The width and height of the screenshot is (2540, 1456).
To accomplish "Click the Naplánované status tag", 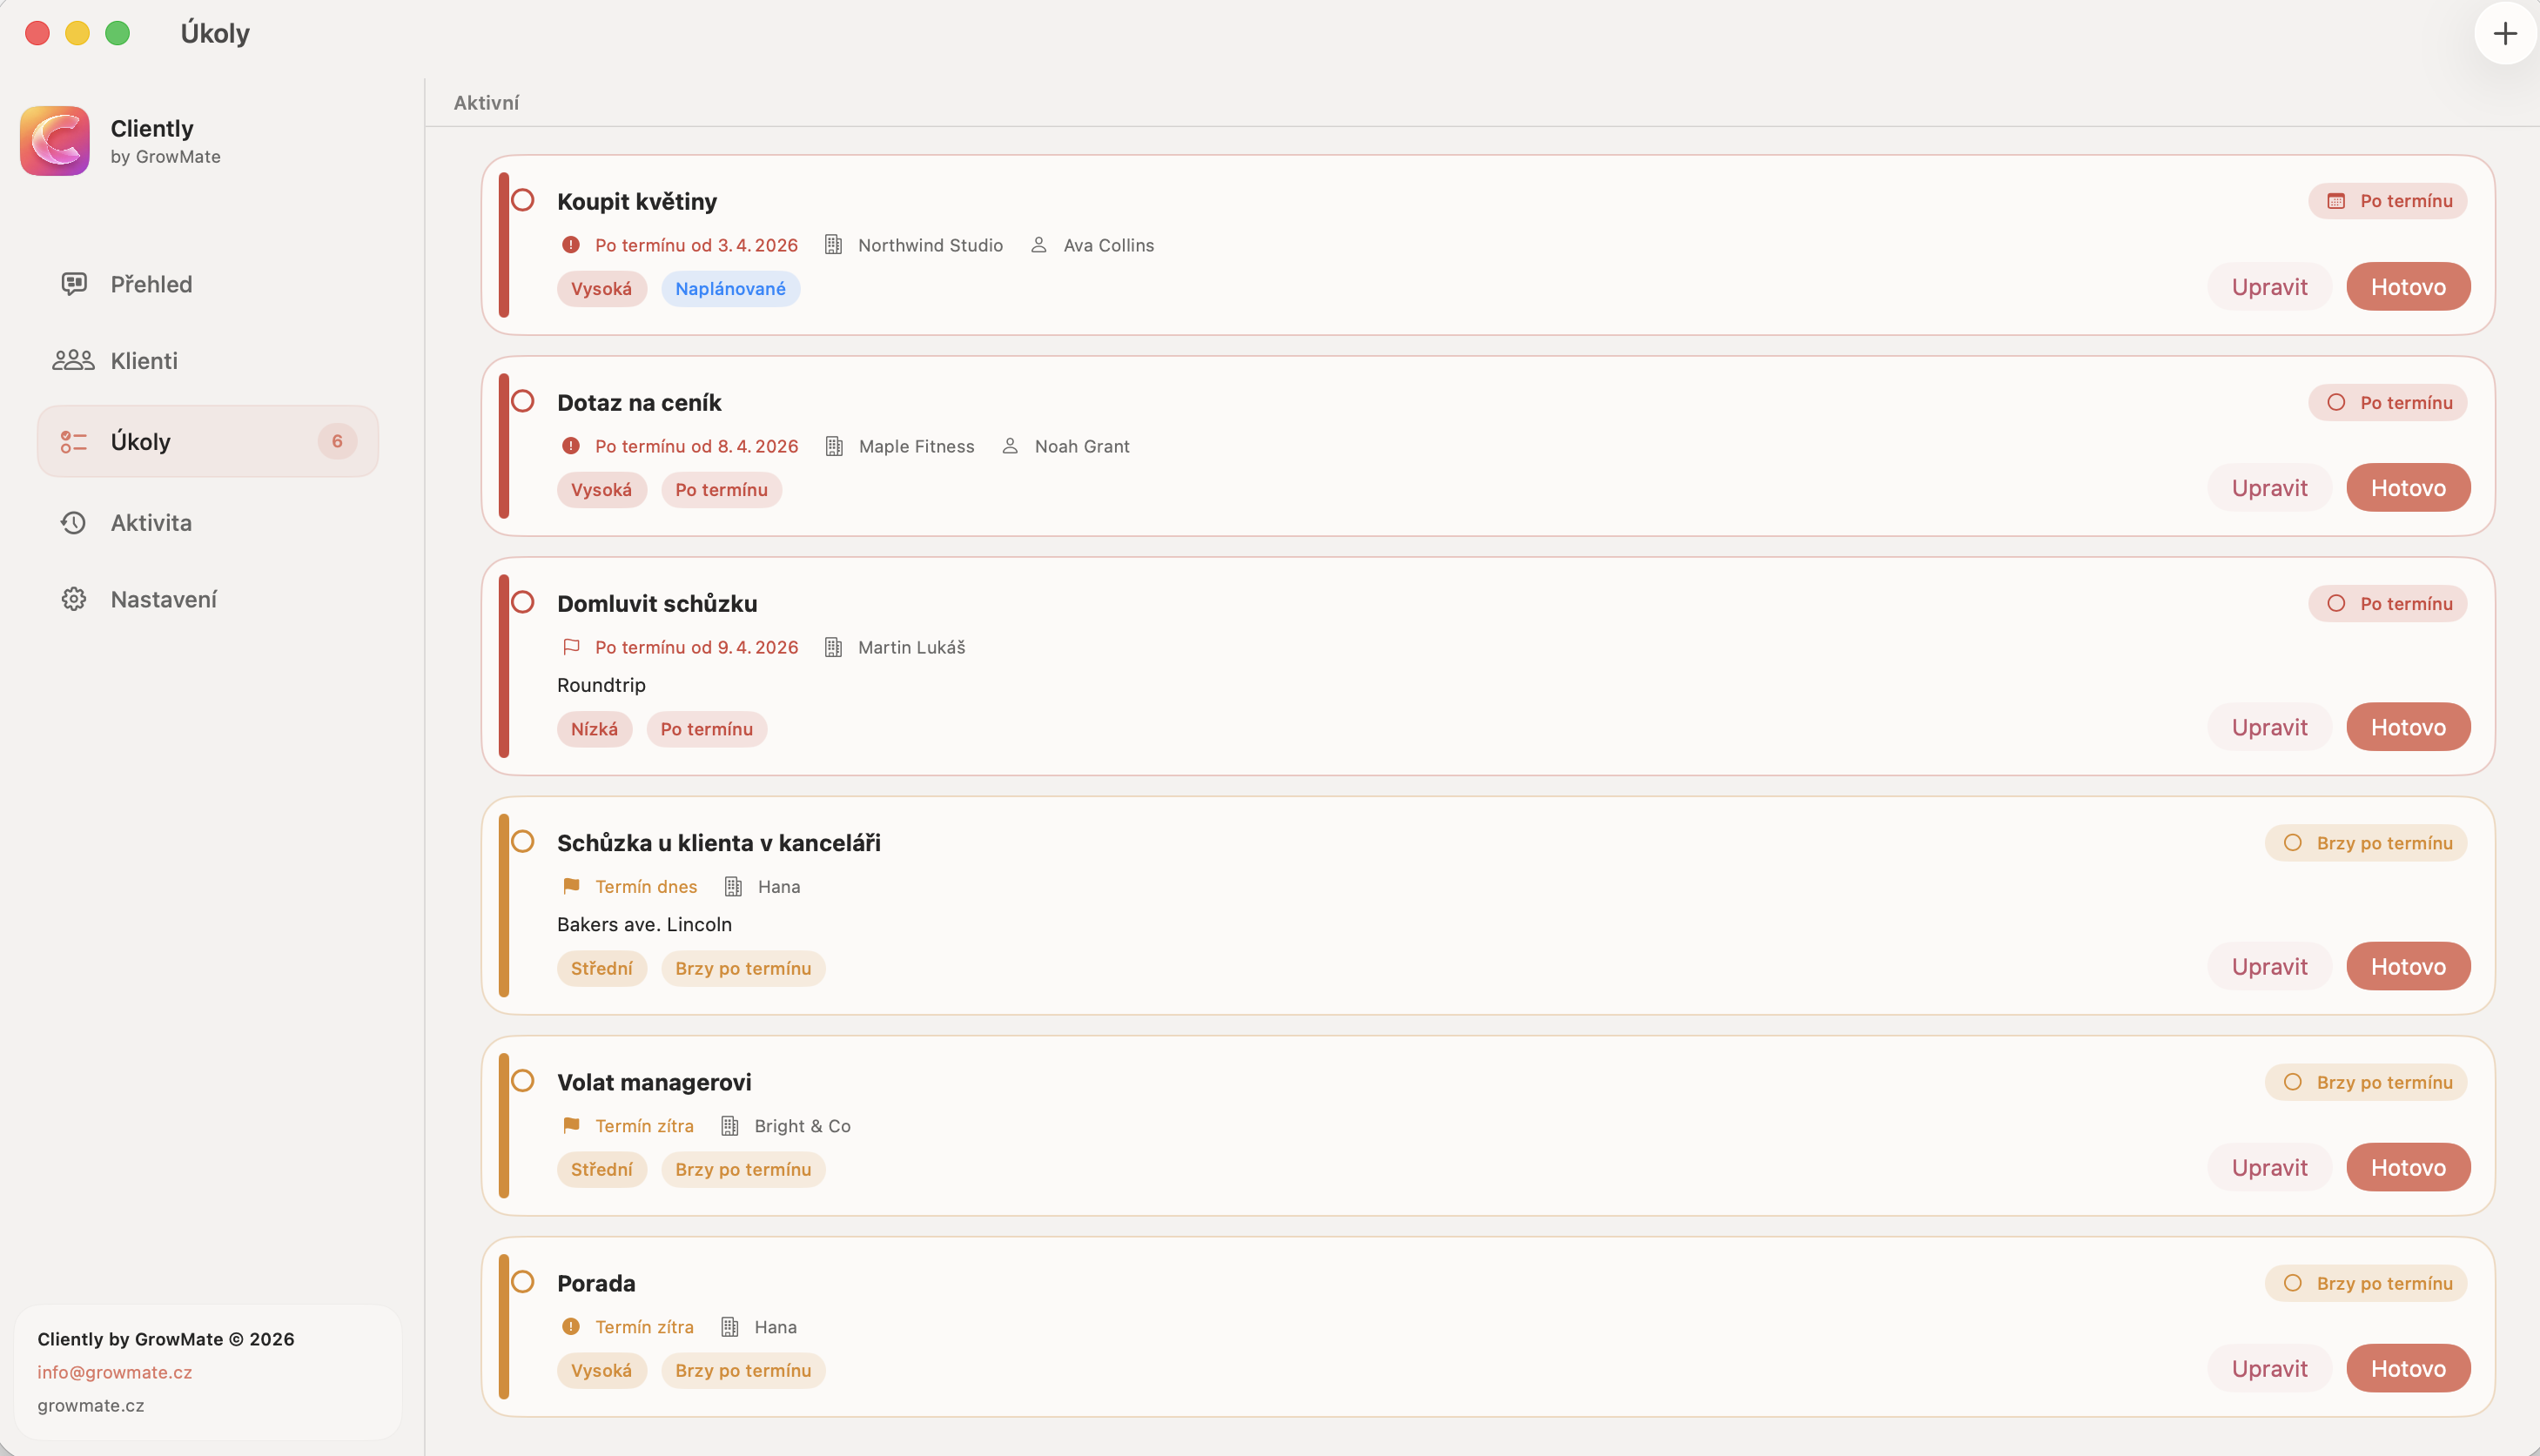I will [x=730, y=289].
